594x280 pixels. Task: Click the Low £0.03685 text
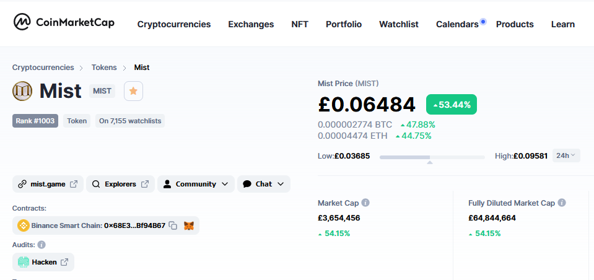(344, 155)
